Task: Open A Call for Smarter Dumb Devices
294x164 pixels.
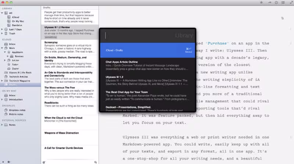Action: click(70, 153)
